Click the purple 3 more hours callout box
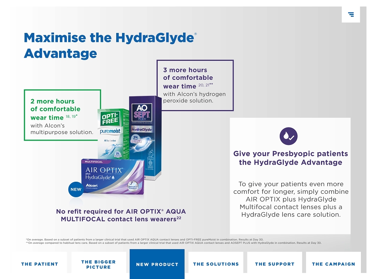373x279 pixels. (x=195, y=85)
